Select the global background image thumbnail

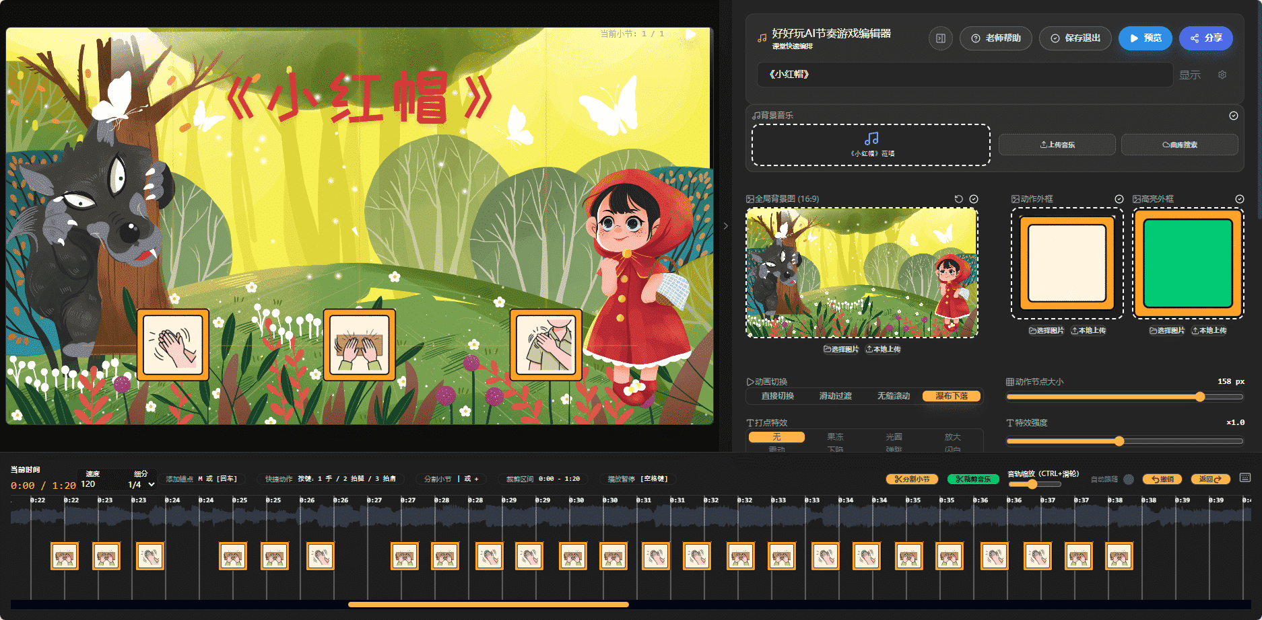click(862, 272)
